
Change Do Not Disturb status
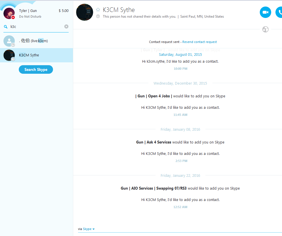pos(30,17)
